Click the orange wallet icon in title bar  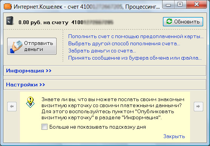[8, 6]
